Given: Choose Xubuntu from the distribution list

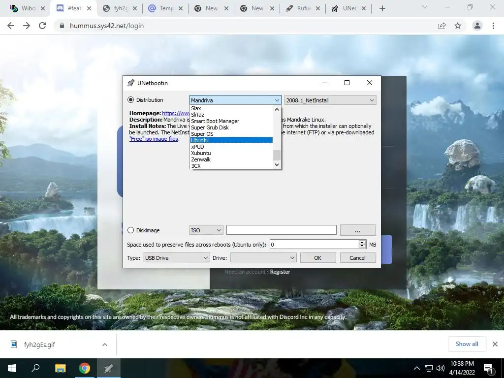Looking at the screenshot, I should [231, 153].
